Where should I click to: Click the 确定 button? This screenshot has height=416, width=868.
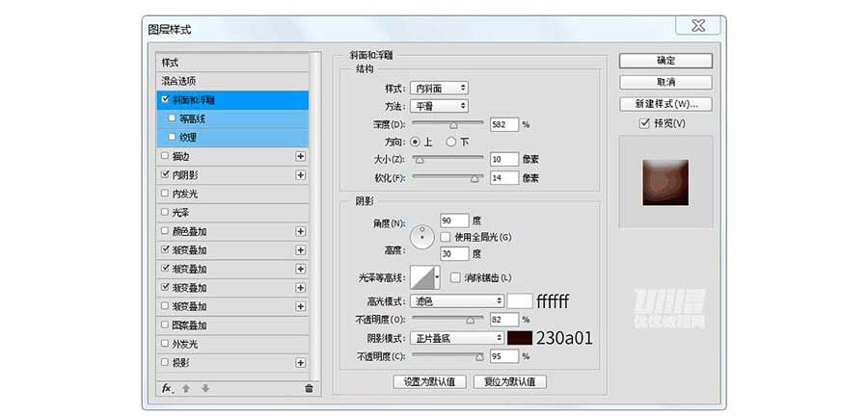coord(665,61)
